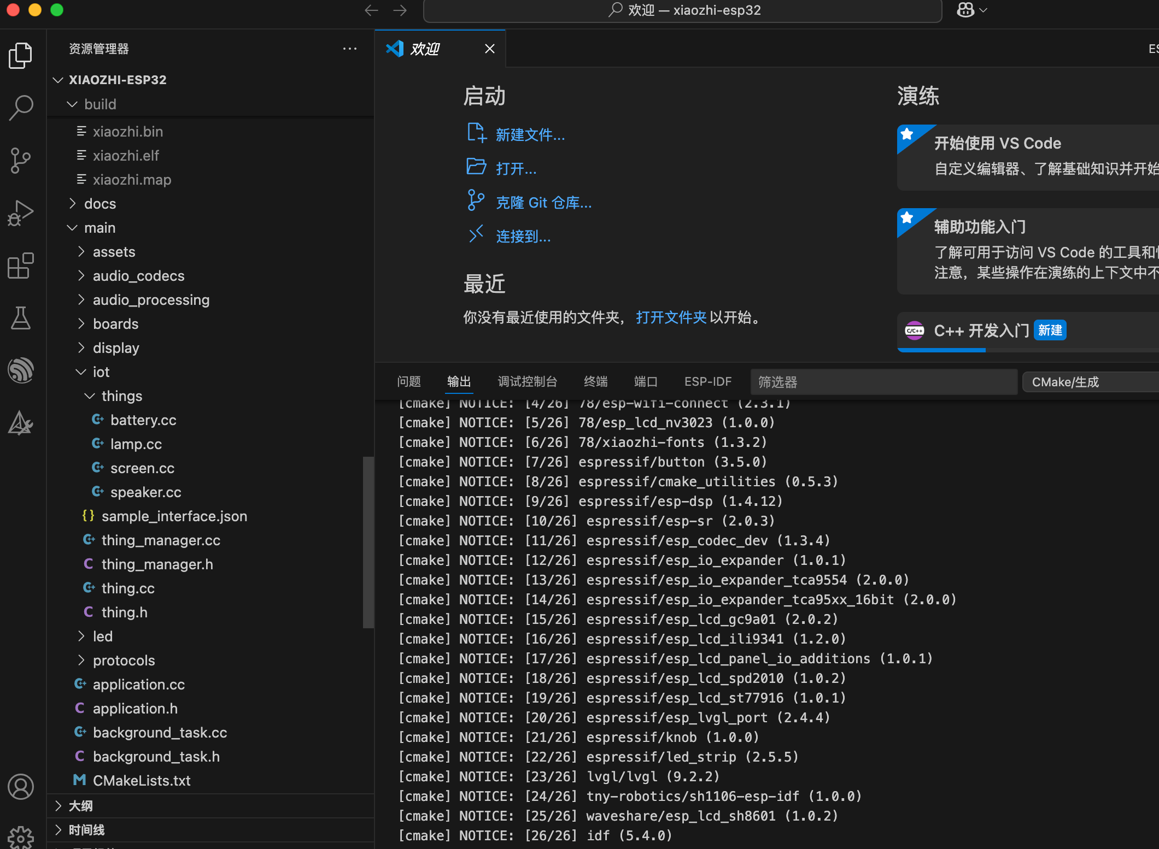Click the 克隆 Git 仓库 link

(x=543, y=203)
